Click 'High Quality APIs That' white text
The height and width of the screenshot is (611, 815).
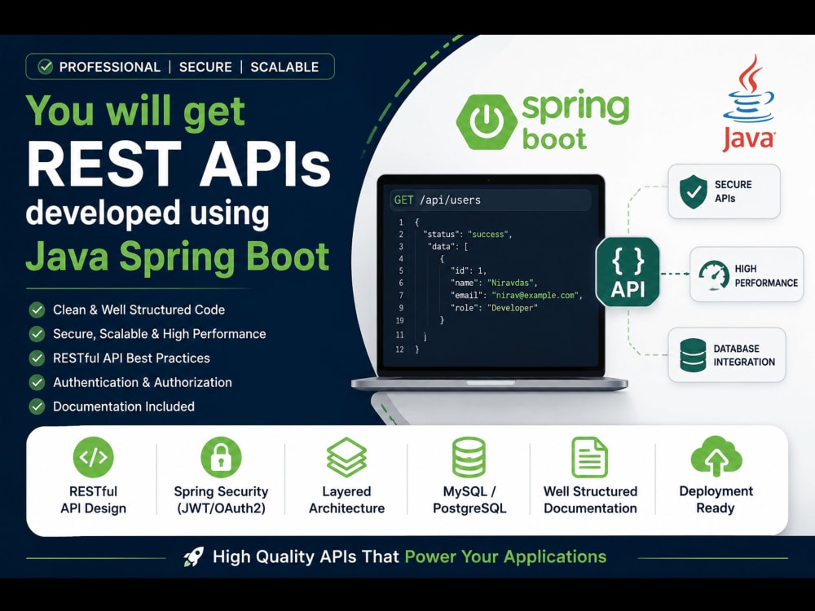point(306,557)
